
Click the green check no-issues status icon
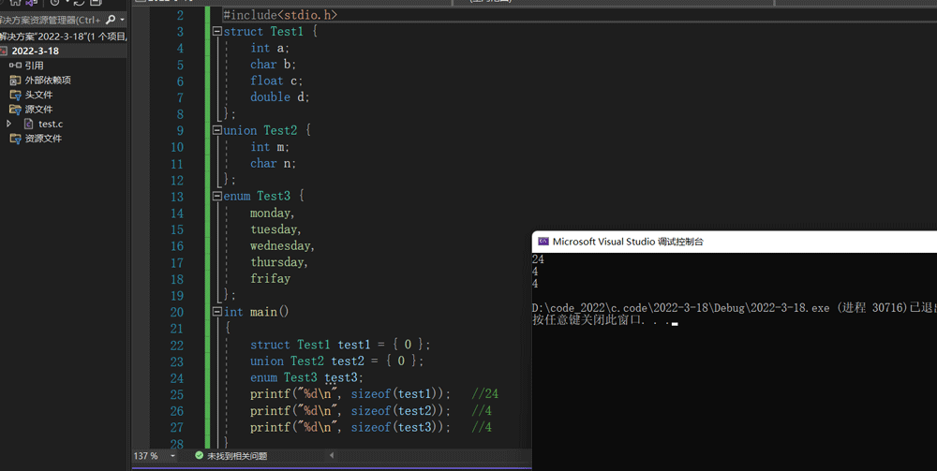tap(199, 455)
